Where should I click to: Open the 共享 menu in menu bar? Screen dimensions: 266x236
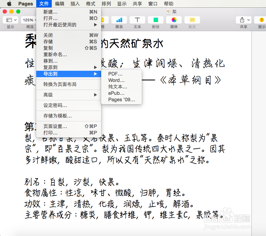coord(137,4)
